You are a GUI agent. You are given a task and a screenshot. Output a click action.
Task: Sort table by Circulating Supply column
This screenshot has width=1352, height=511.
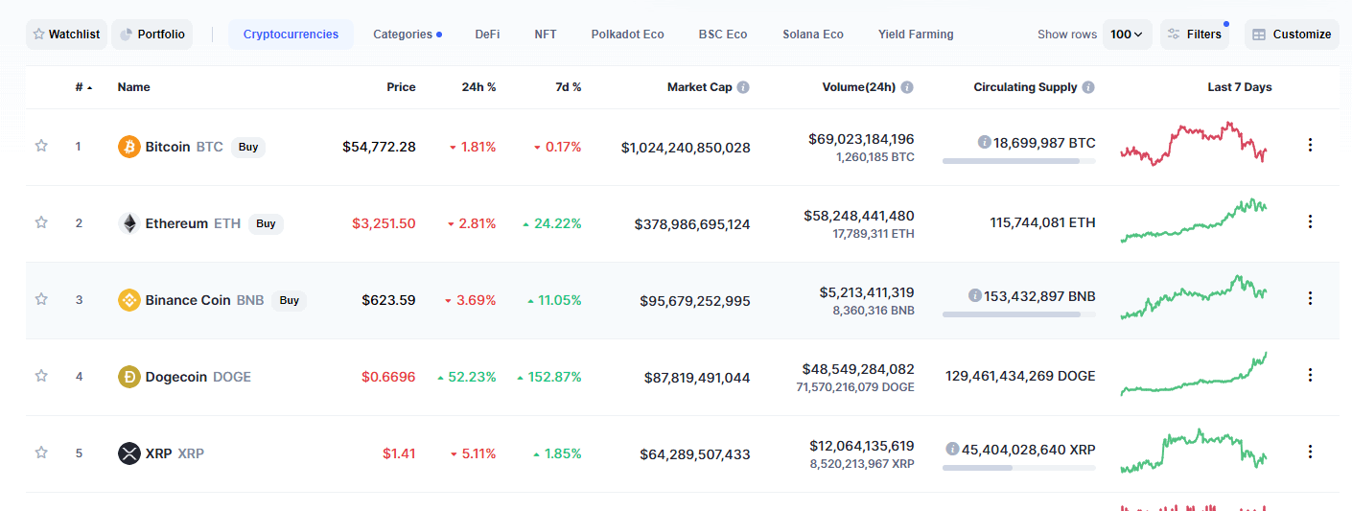pos(1025,87)
